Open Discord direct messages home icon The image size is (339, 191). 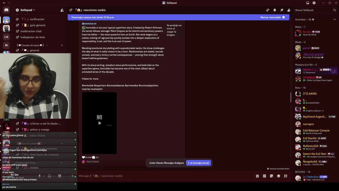click(6, 10)
